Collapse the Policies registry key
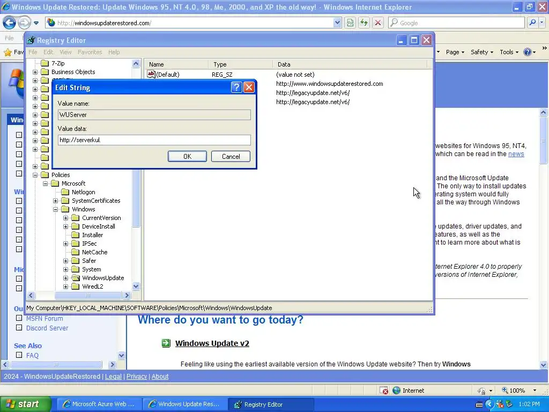Screen dimensions: 549x412 35,175
